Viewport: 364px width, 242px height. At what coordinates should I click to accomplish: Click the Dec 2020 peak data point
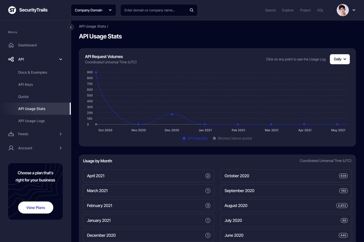172,114
